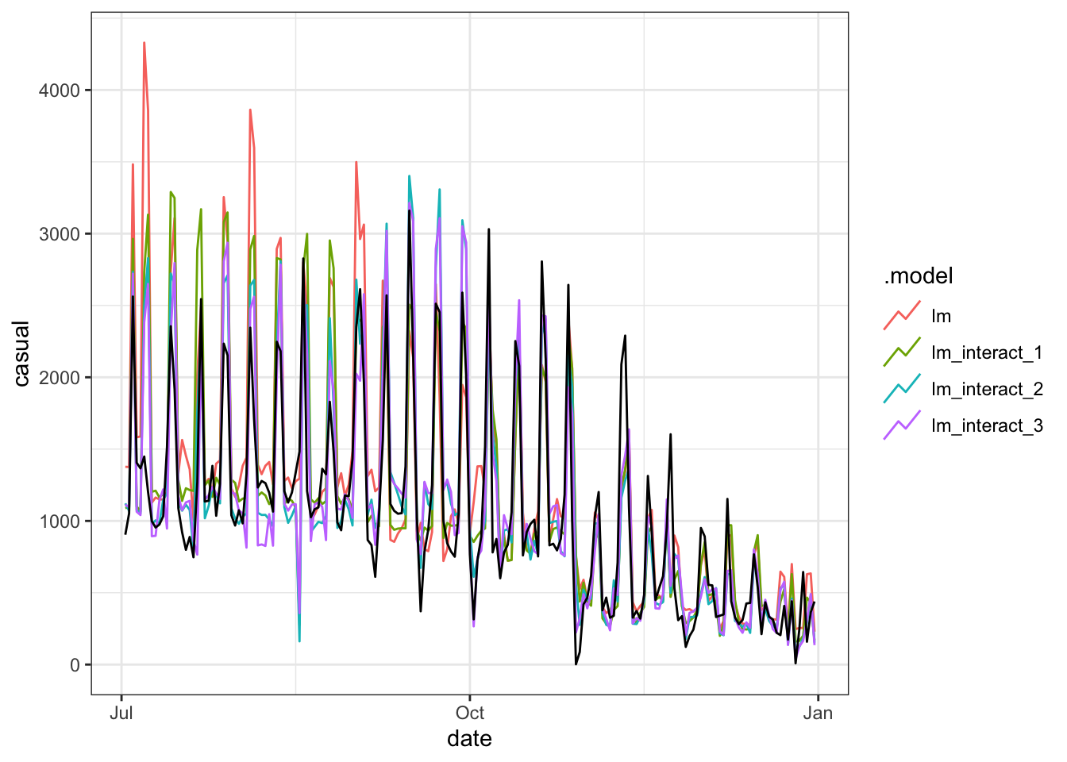1067x762 pixels.
Task: Select the "lm_interact_1" legend text label
Action: pyautogui.click(x=986, y=352)
